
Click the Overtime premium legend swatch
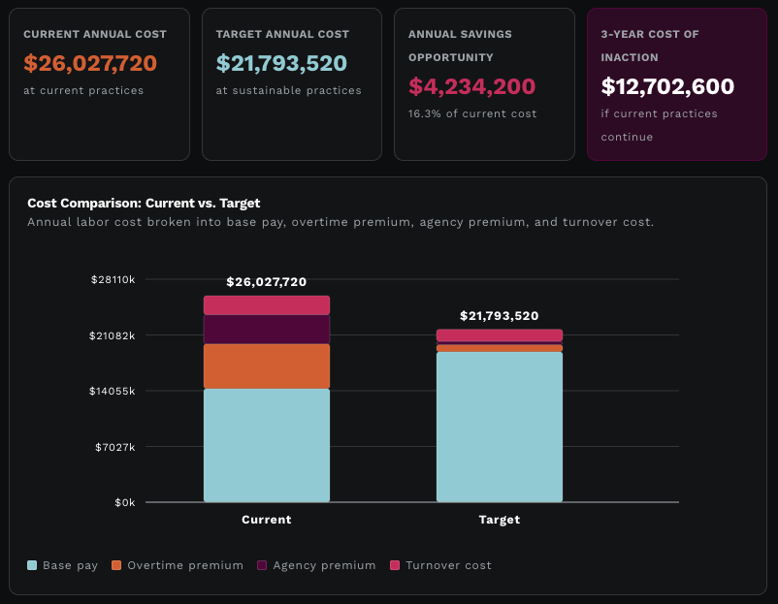click(x=116, y=565)
